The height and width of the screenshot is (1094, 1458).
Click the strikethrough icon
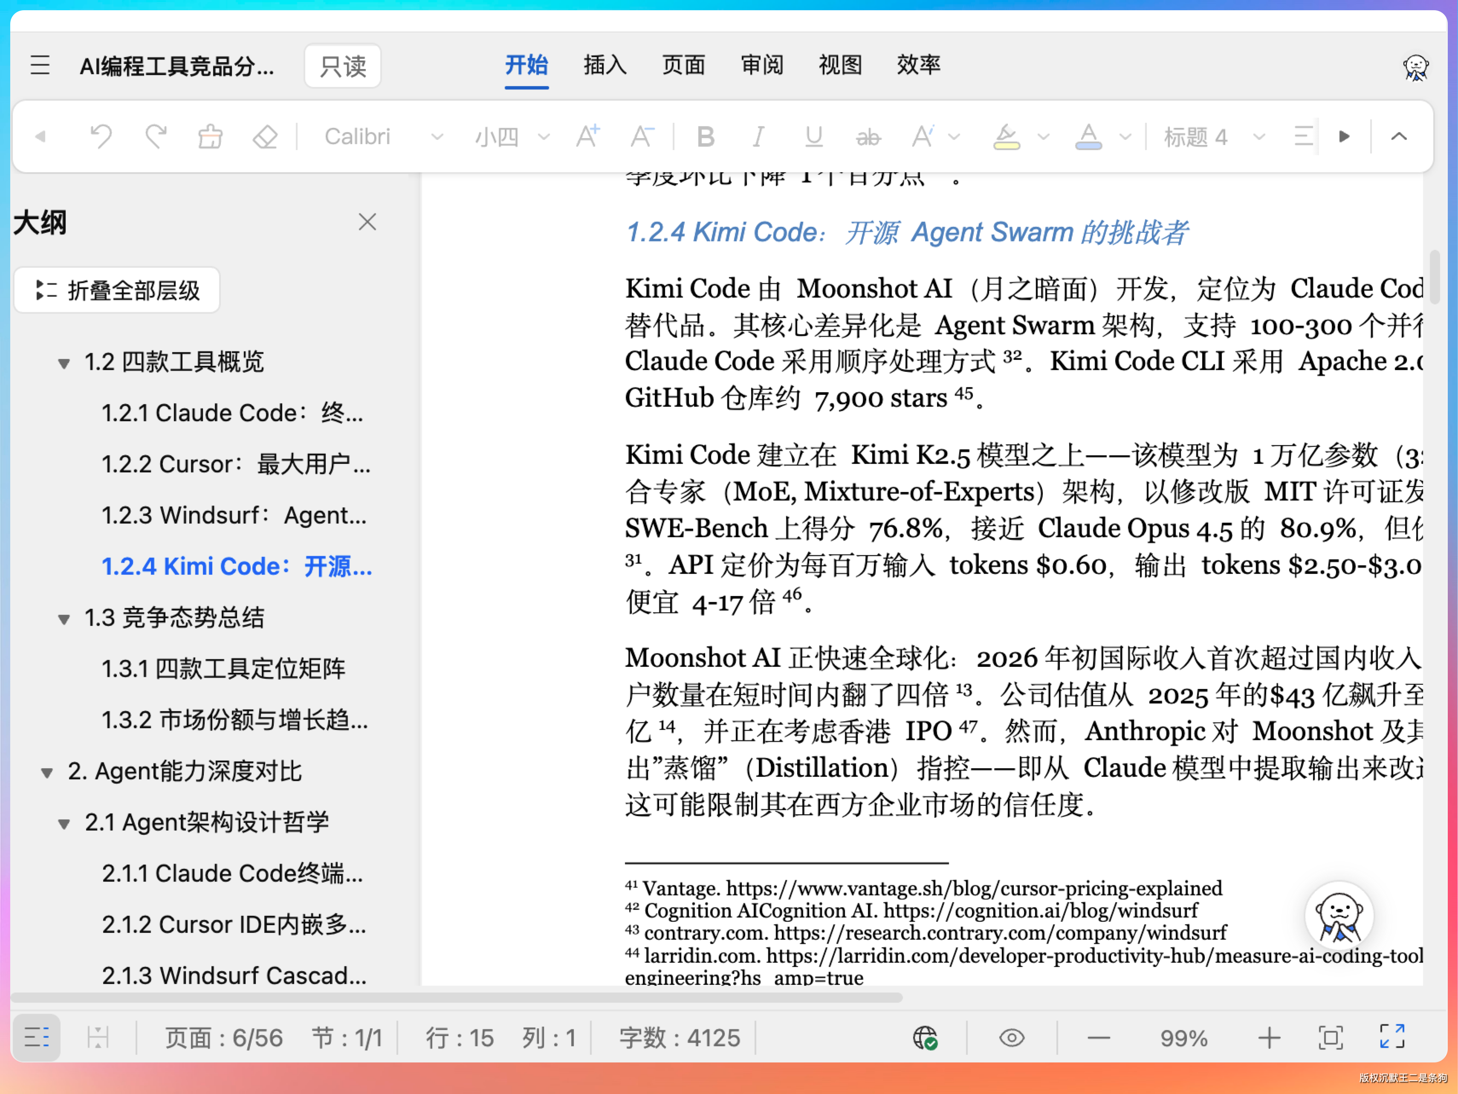coord(868,137)
